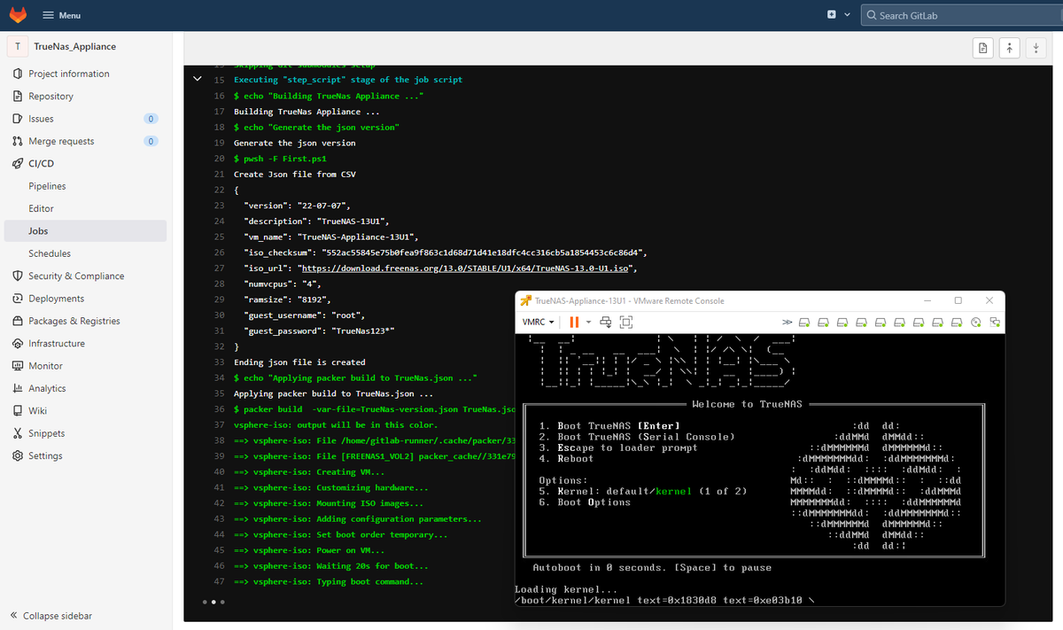Click log line number 47

pyautogui.click(x=219, y=582)
